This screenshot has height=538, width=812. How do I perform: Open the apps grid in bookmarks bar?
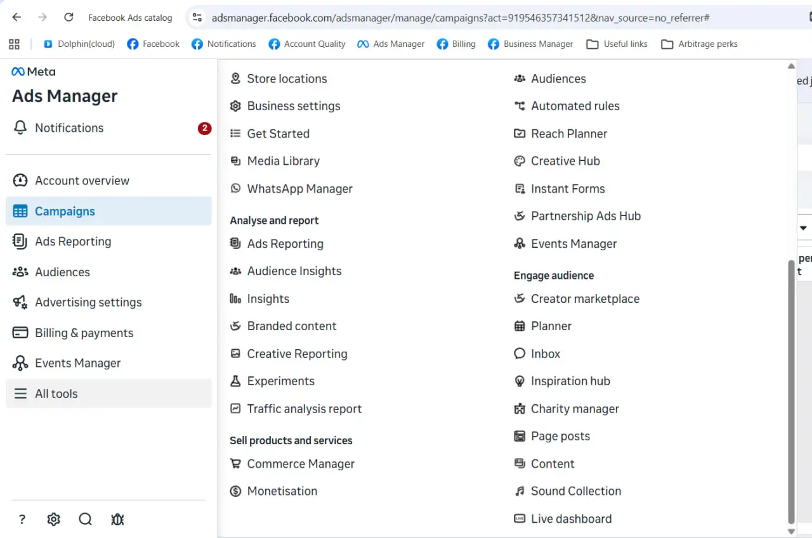(14, 44)
